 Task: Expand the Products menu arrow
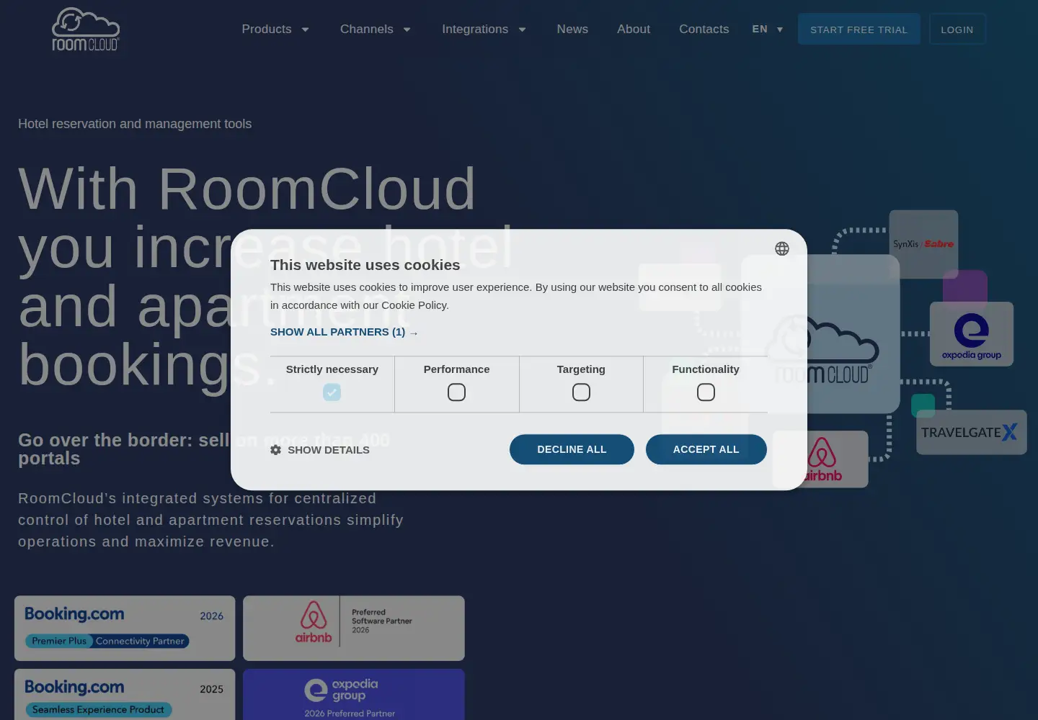(x=305, y=30)
